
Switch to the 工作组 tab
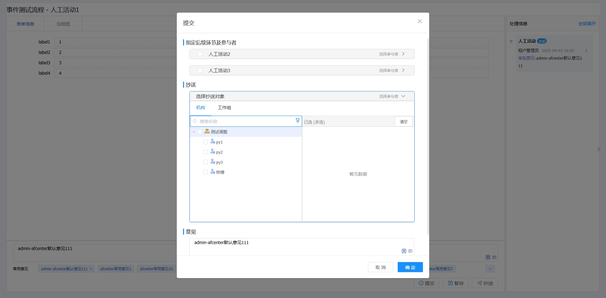224,108
